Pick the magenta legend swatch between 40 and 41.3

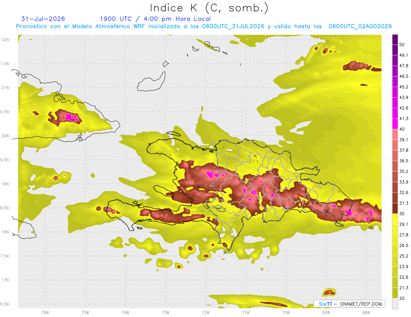click(395, 124)
